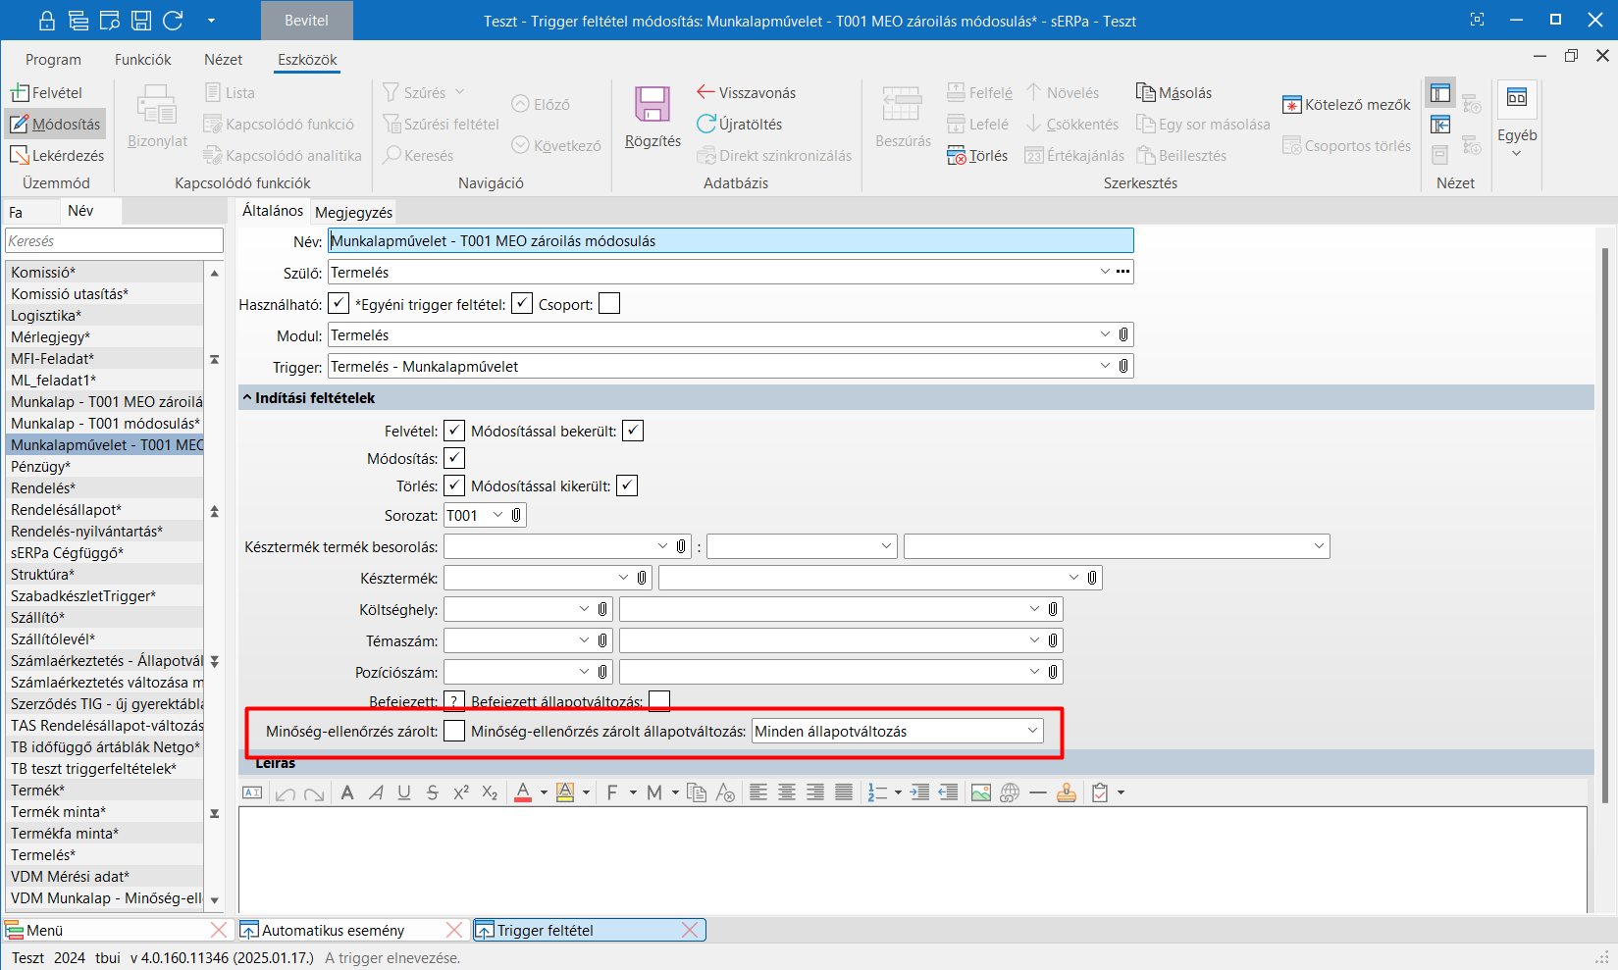The width and height of the screenshot is (1618, 970).
Task: Click the Lekérdezés mode button
Action: tap(57, 155)
